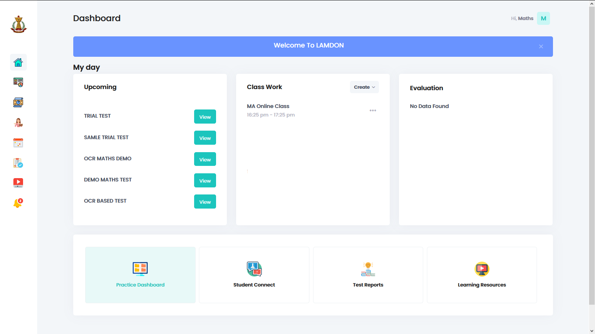
Task: View the DEMO MATHS TEST entry
Action: pyautogui.click(x=205, y=180)
